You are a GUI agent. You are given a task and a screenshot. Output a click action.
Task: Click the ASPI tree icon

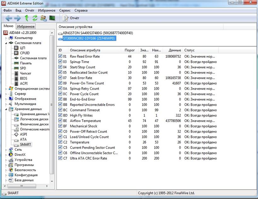point(16,134)
